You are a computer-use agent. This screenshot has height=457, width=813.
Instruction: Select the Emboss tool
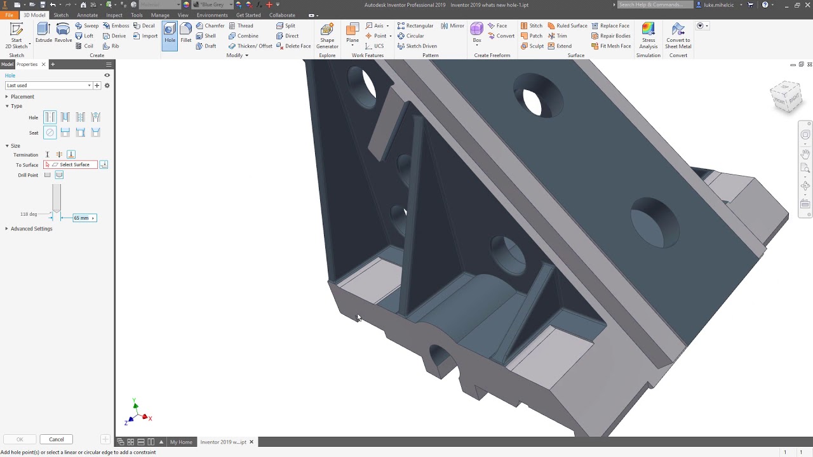pos(116,26)
